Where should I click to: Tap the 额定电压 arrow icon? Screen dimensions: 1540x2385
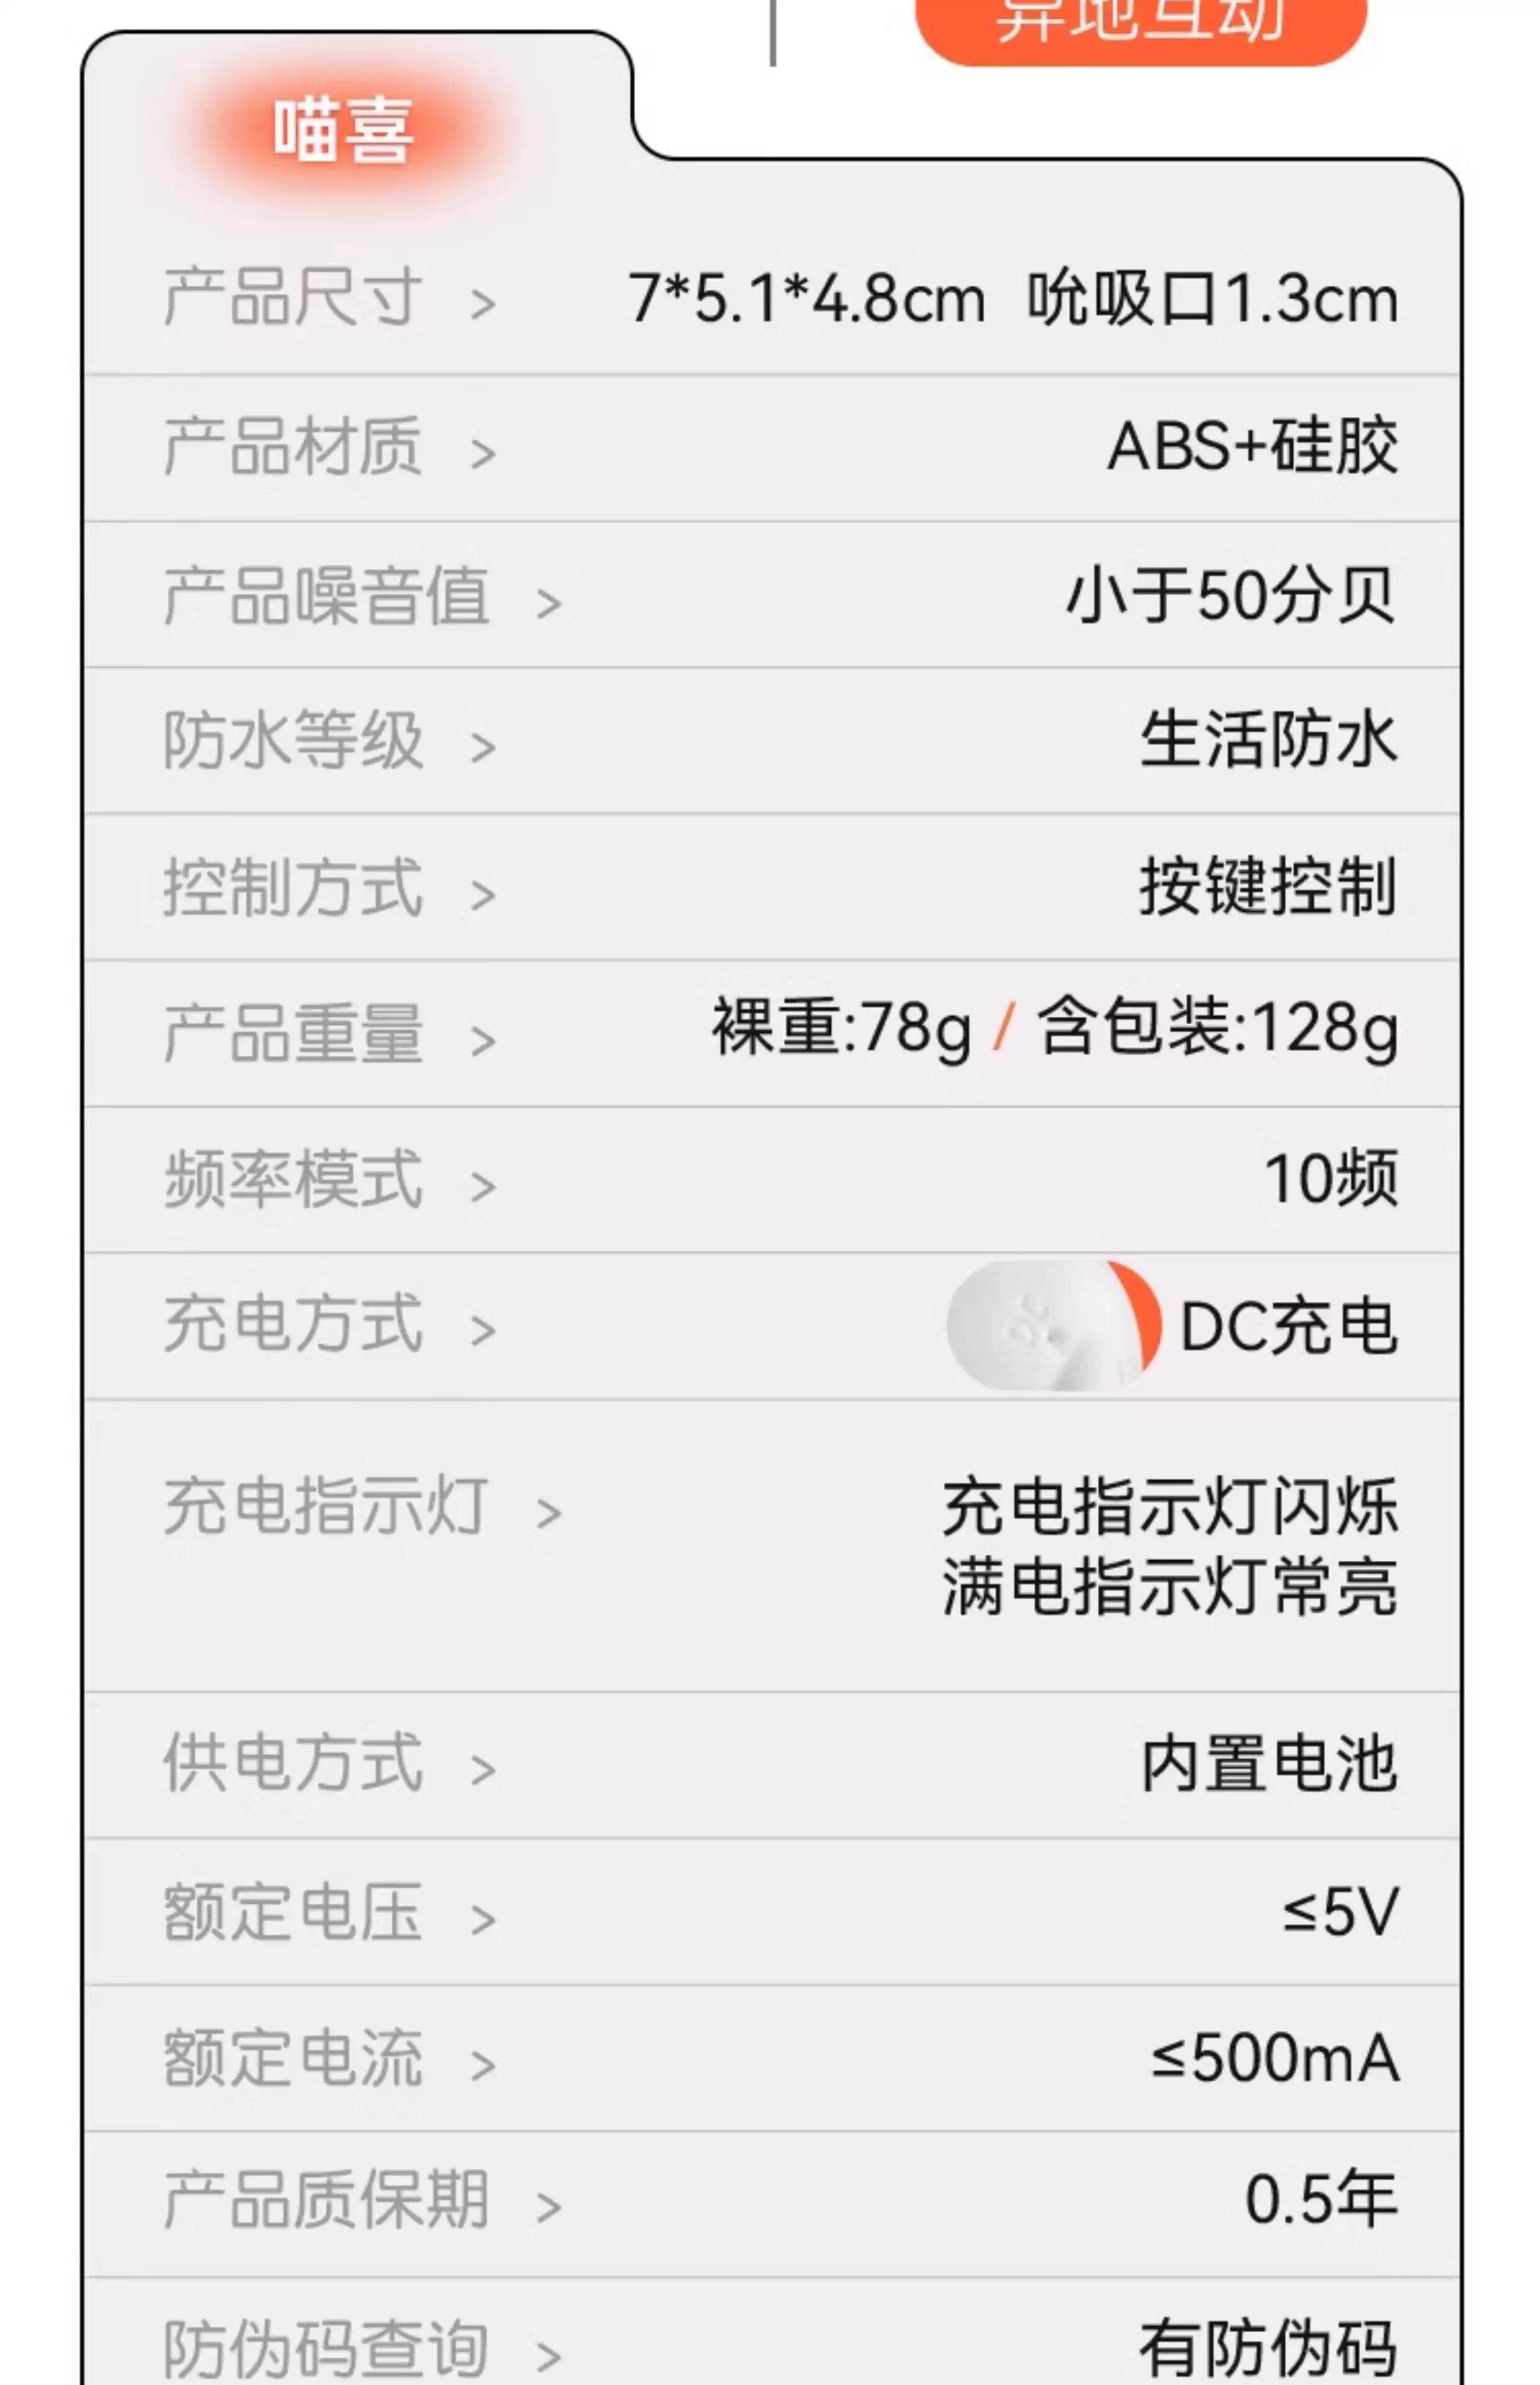click(483, 1919)
